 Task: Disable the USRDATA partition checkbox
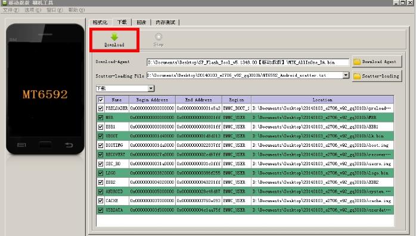click(x=101, y=210)
